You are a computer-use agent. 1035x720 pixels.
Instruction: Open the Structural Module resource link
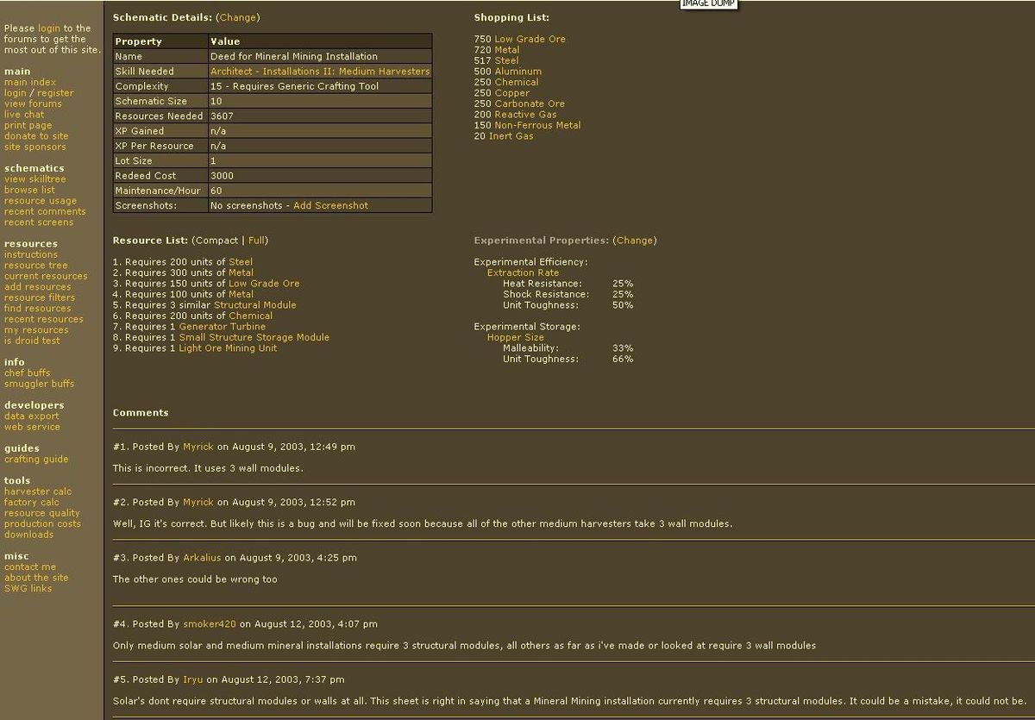(x=254, y=305)
